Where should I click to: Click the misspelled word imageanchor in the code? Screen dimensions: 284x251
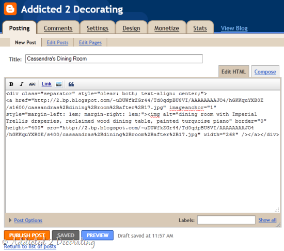(x=186, y=108)
